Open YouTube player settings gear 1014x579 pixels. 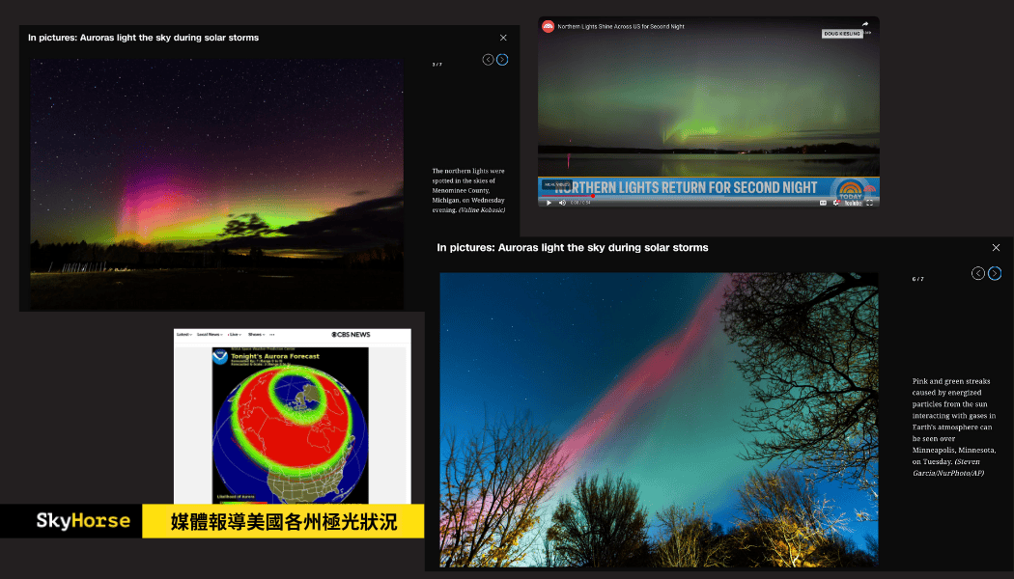[836, 203]
